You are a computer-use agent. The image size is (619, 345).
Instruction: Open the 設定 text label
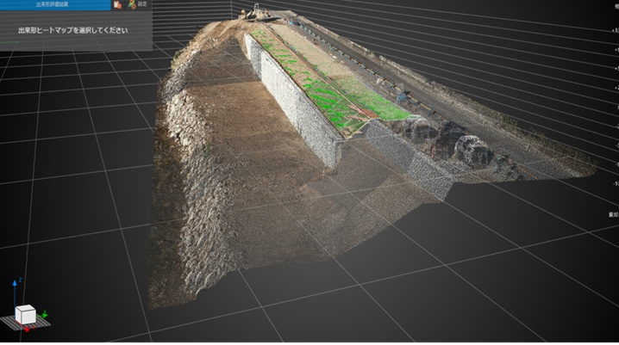tap(142, 4)
